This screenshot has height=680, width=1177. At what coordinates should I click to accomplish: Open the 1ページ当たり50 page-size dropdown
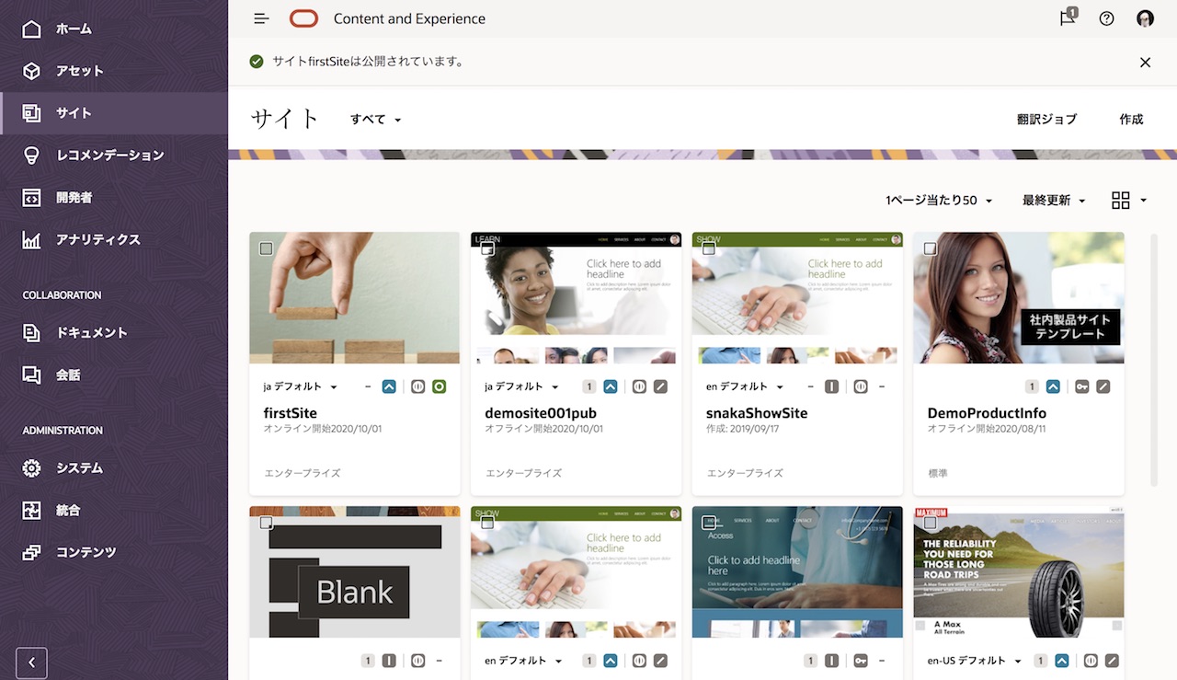click(x=937, y=200)
